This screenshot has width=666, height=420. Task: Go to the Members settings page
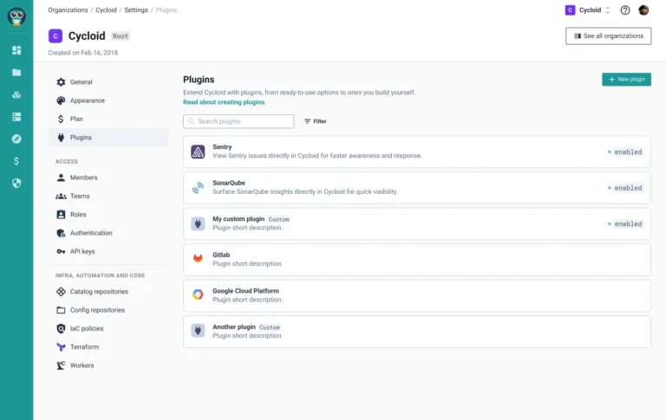(x=83, y=178)
